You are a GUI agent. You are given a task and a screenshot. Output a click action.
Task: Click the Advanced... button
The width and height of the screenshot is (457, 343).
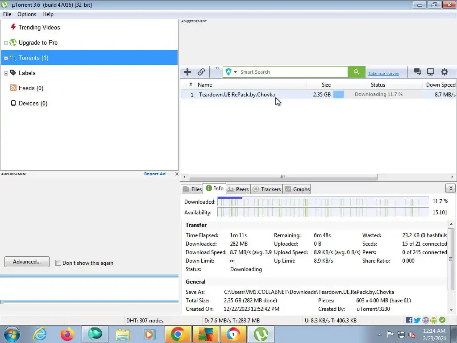click(27, 262)
